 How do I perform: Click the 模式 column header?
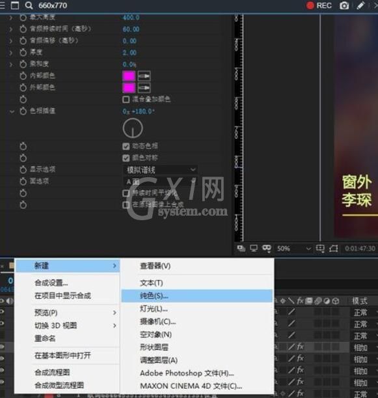tap(360, 301)
